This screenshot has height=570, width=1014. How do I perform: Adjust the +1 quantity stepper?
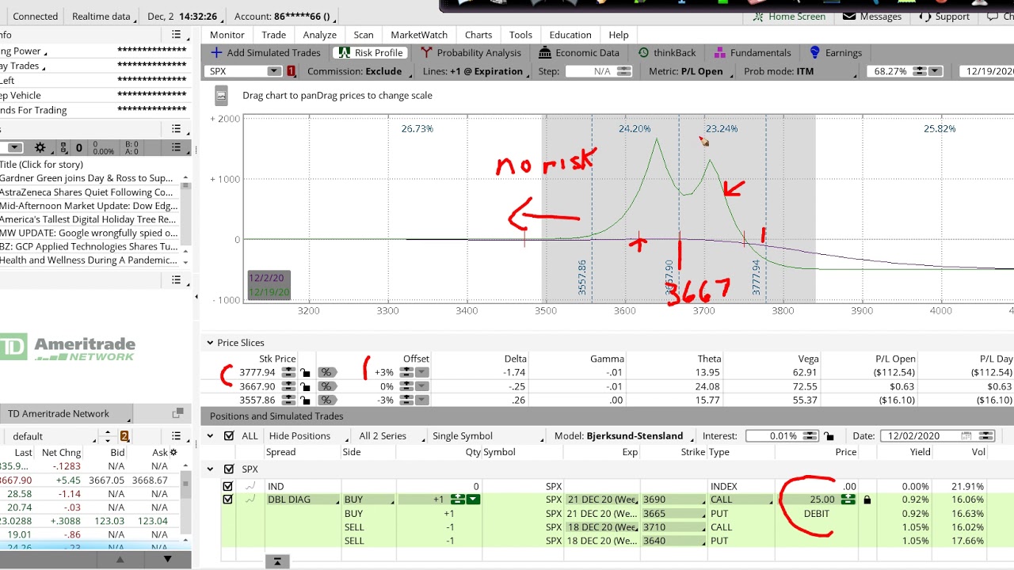458,500
